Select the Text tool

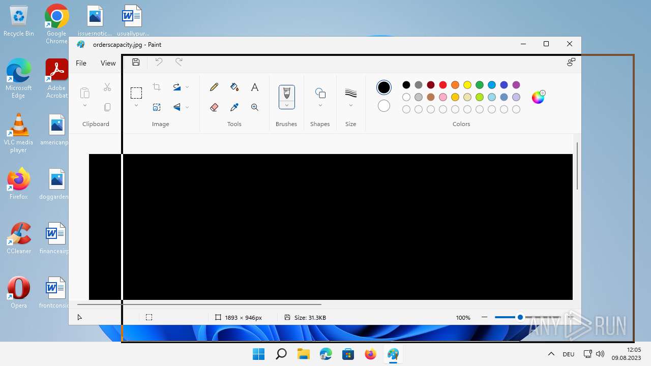255,87
